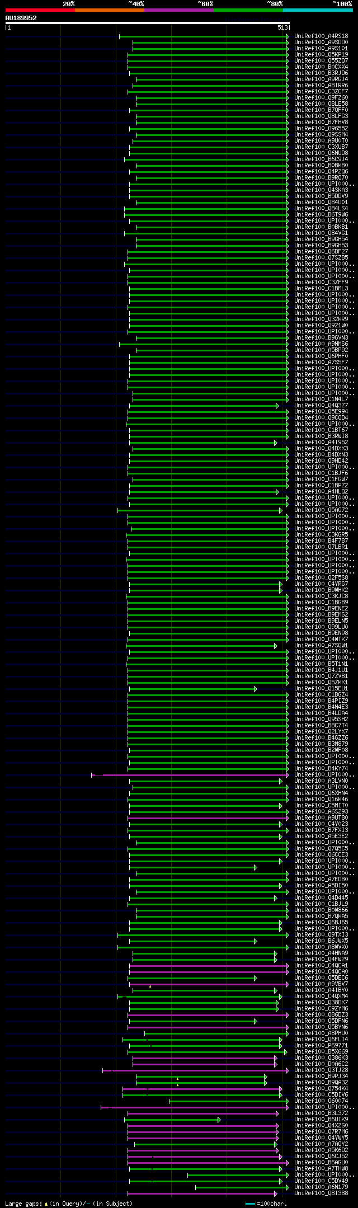Screen dimensions: 358x1208
Task: Select the UniRef100_B9WHK2 label
Action: [x=321, y=590]
